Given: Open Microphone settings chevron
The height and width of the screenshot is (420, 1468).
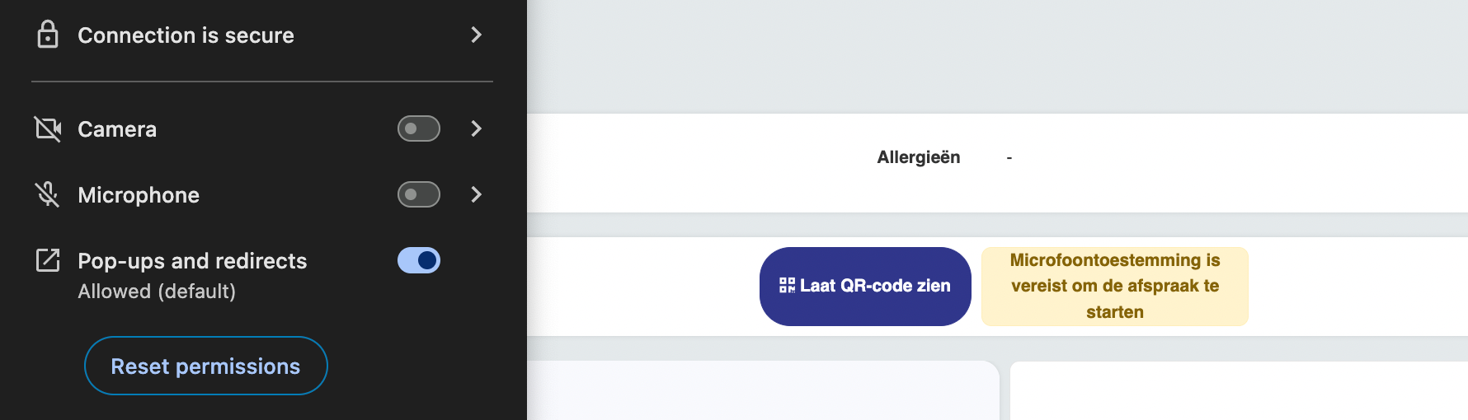Looking at the screenshot, I should point(476,195).
